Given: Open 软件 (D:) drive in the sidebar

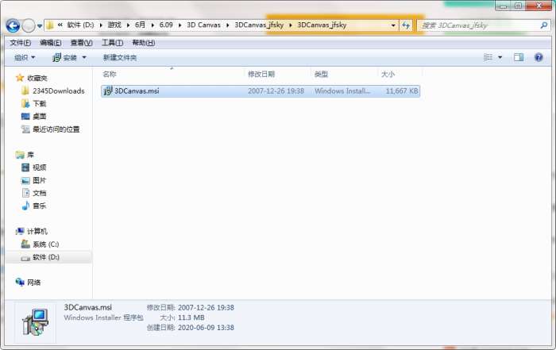Looking at the screenshot, I should (x=46, y=257).
